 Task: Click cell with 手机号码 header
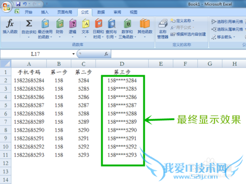click(x=29, y=72)
